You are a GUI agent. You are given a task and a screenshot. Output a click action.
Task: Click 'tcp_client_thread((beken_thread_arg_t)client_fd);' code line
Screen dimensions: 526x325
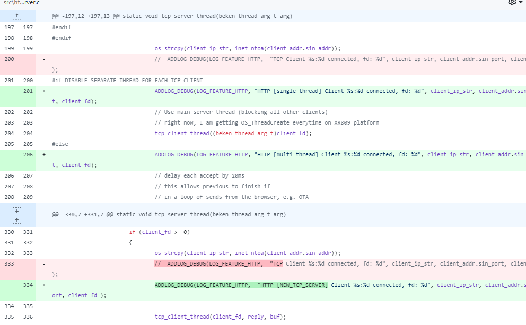click(233, 134)
